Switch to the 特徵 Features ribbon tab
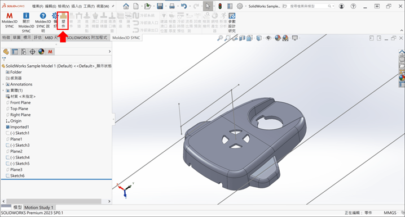This screenshot has height=217, width=405. point(6,38)
